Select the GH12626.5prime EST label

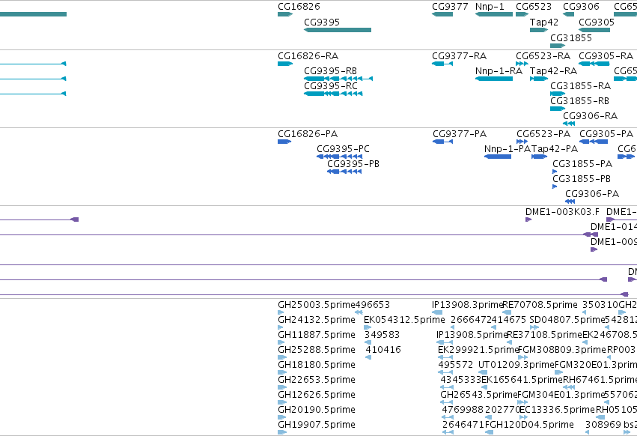(x=317, y=395)
